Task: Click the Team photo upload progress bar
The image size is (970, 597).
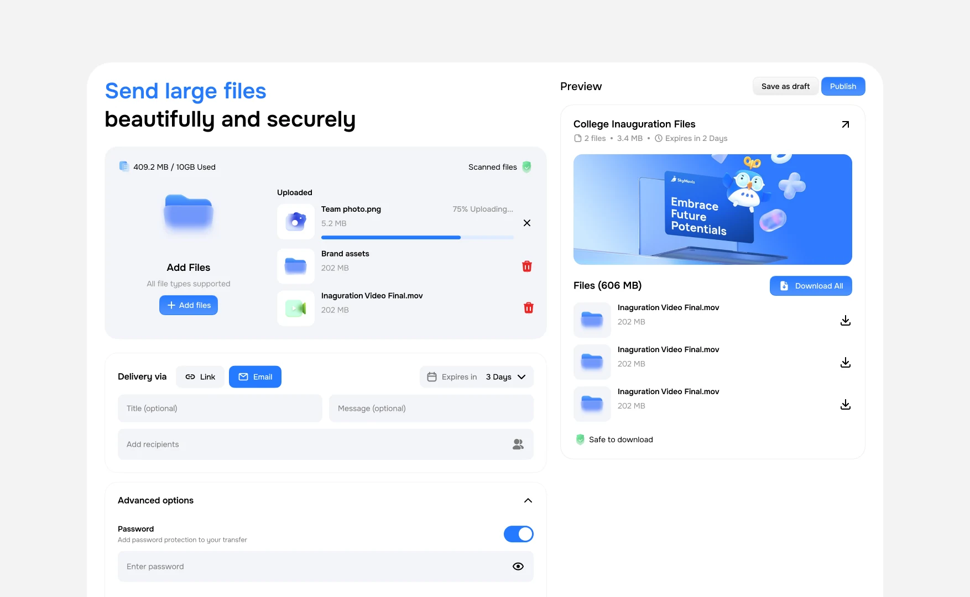Action: 418,237
